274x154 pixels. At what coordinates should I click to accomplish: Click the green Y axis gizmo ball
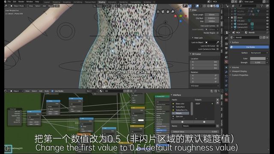tap(181, 16)
